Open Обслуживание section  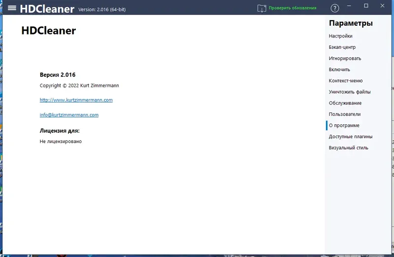345,103
